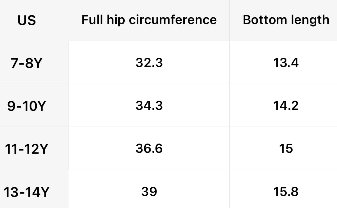Click the Bottom length column header
Viewport: 337px width, 208px height.
tap(286, 20)
